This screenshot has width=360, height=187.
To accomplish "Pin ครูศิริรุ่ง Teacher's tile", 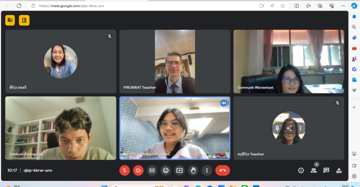I will coord(277,128).
